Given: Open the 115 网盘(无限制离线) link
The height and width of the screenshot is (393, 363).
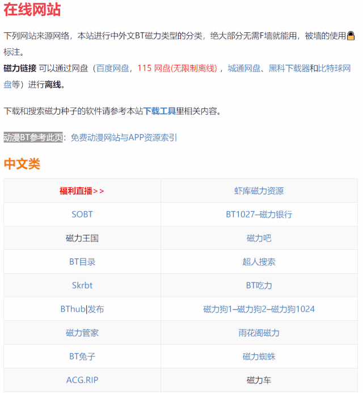Looking at the screenshot, I should pyautogui.click(x=177, y=68).
